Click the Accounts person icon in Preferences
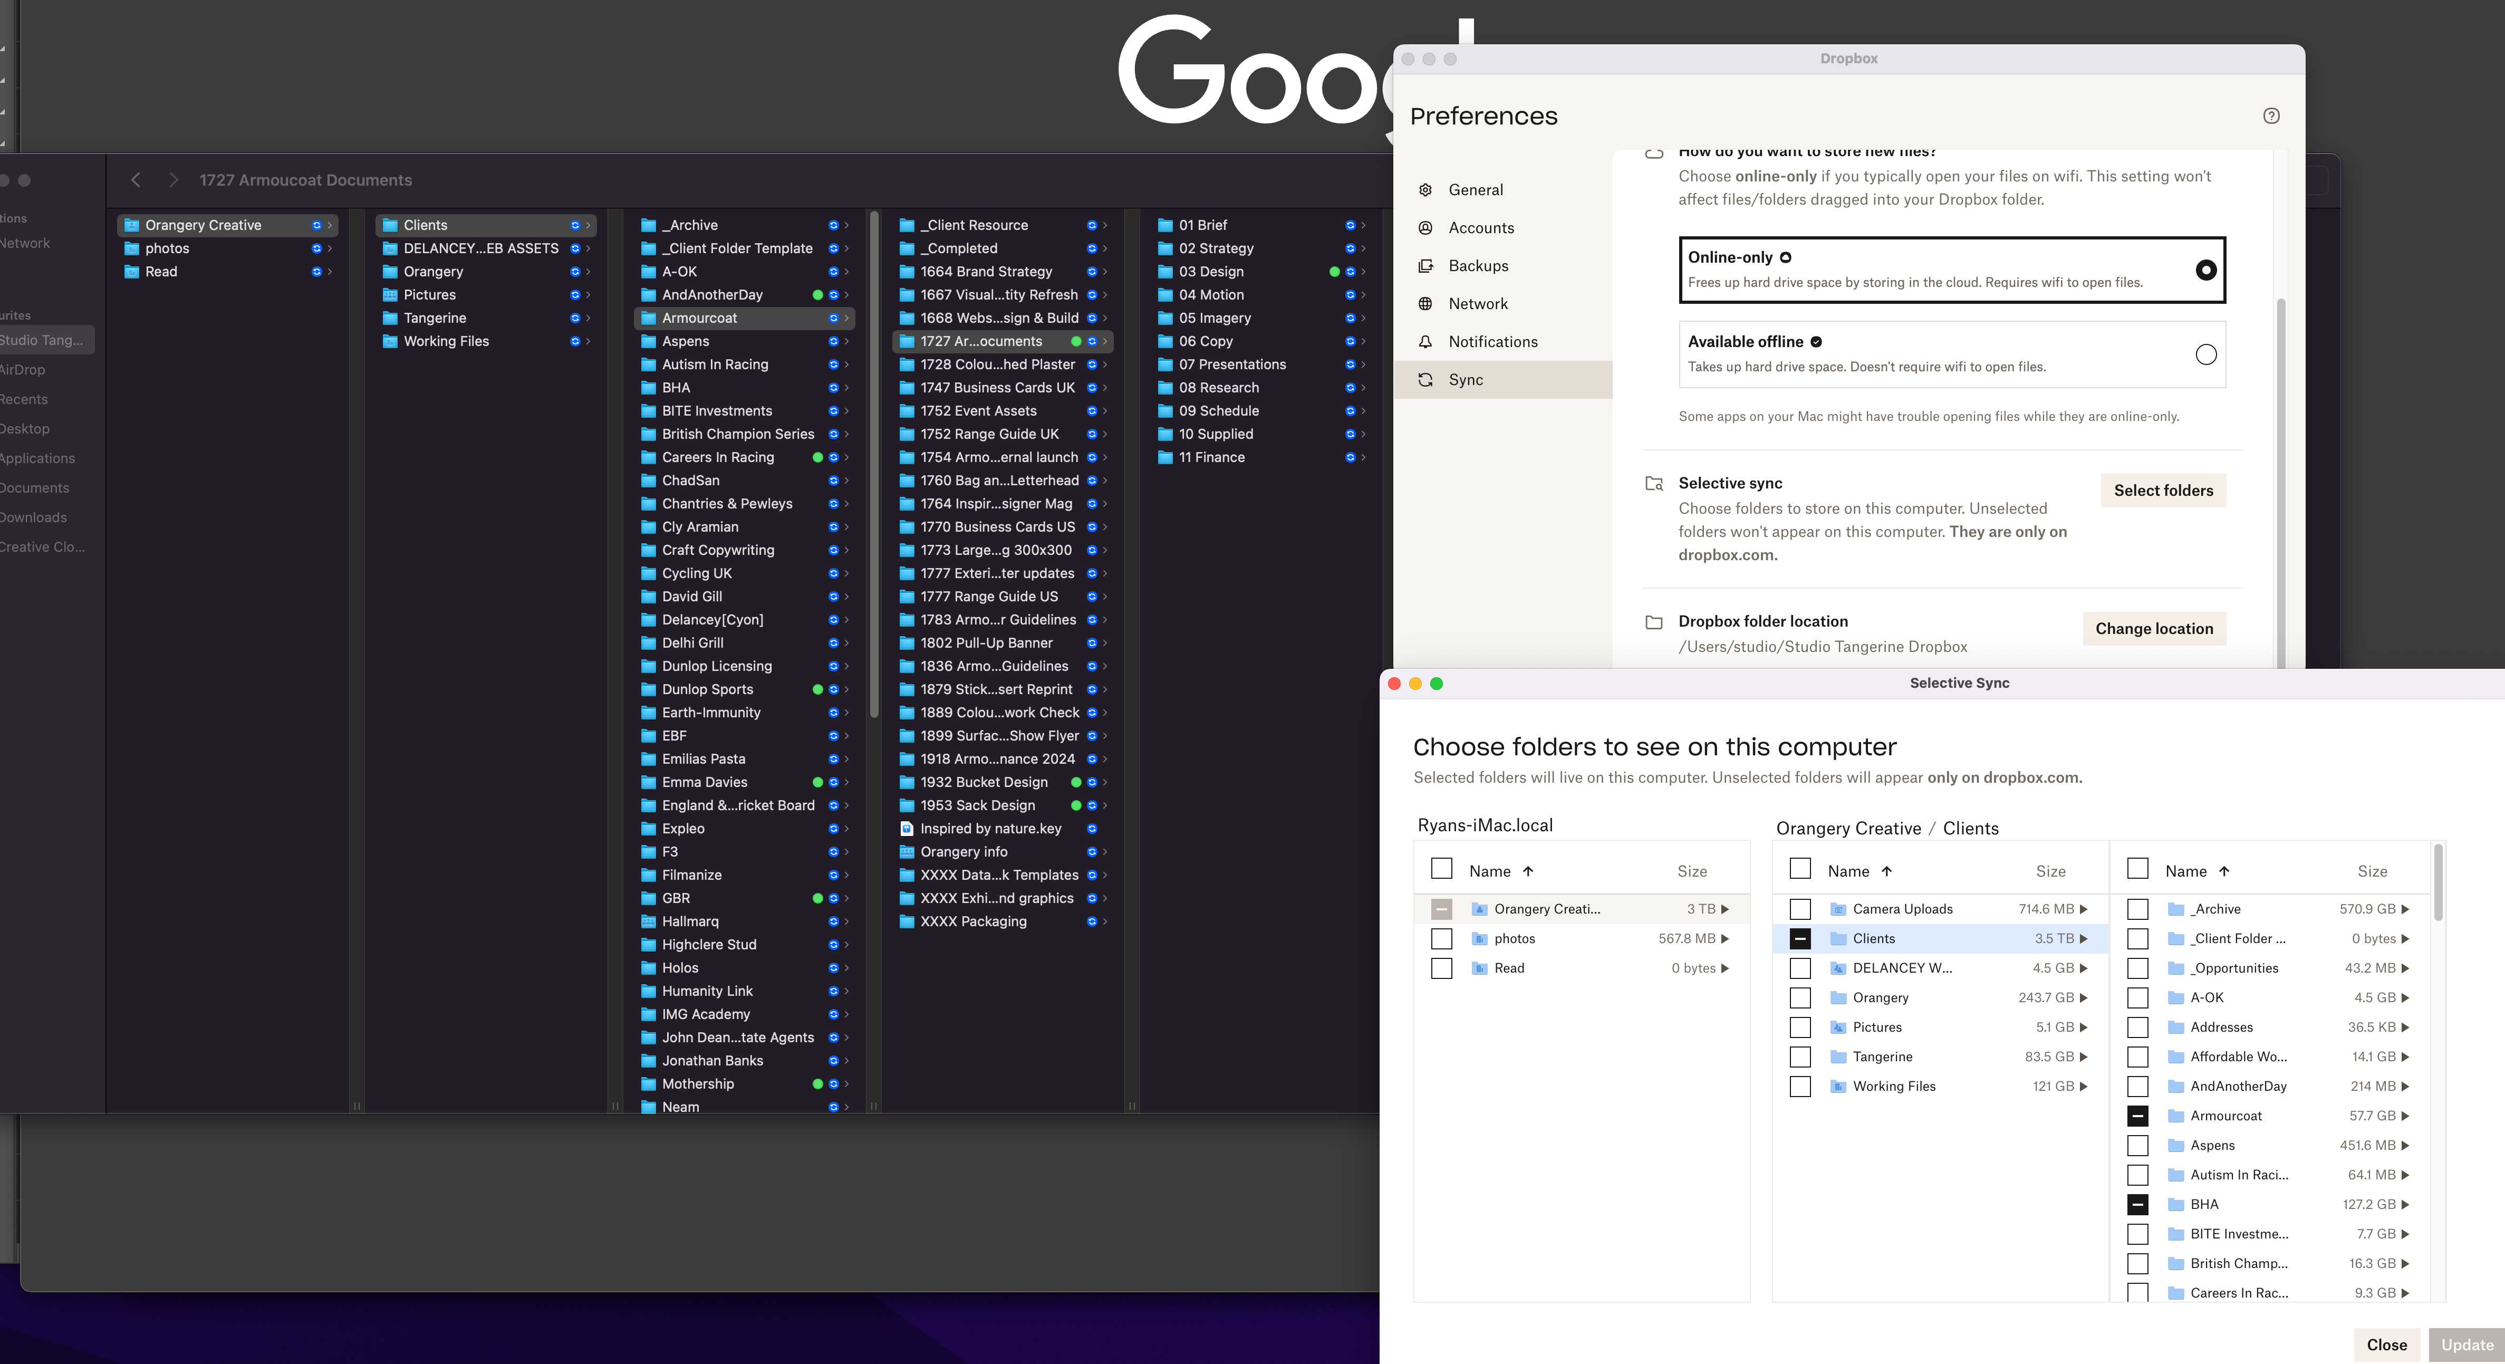The image size is (2505, 1364). 1424,228
